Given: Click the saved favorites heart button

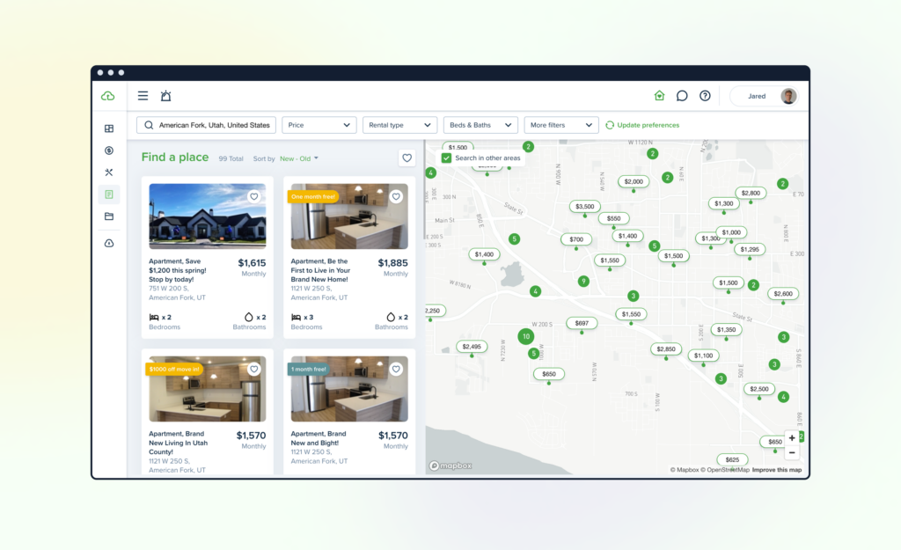Looking at the screenshot, I should [407, 158].
